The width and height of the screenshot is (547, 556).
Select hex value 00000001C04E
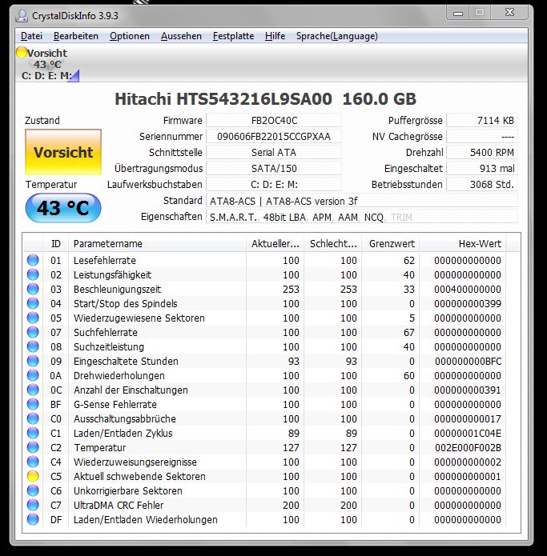click(x=468, y=434)
